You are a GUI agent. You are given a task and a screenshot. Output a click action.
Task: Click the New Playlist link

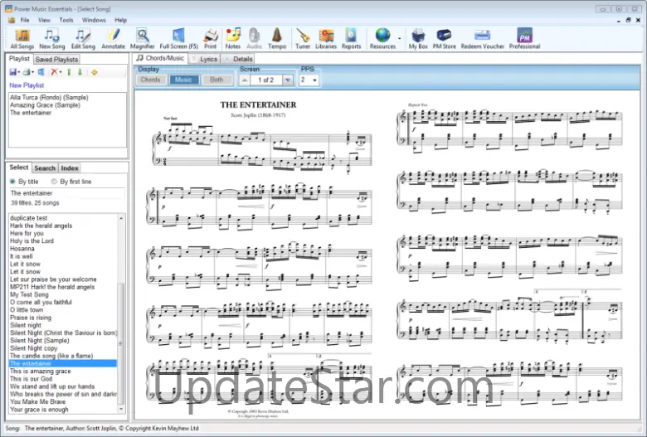(27, 85)
